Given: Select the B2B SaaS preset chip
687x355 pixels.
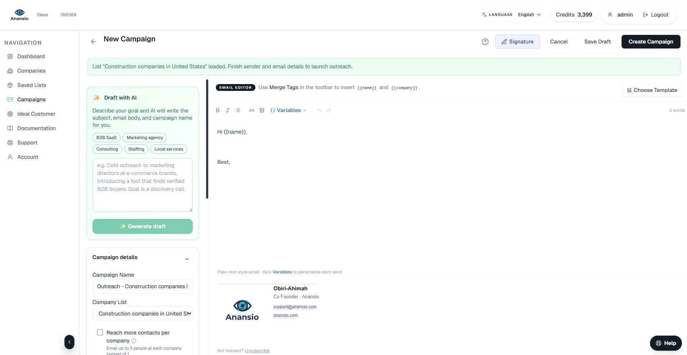Looking at the screenshot, I should pyautogui.click(x=106, y=138).
